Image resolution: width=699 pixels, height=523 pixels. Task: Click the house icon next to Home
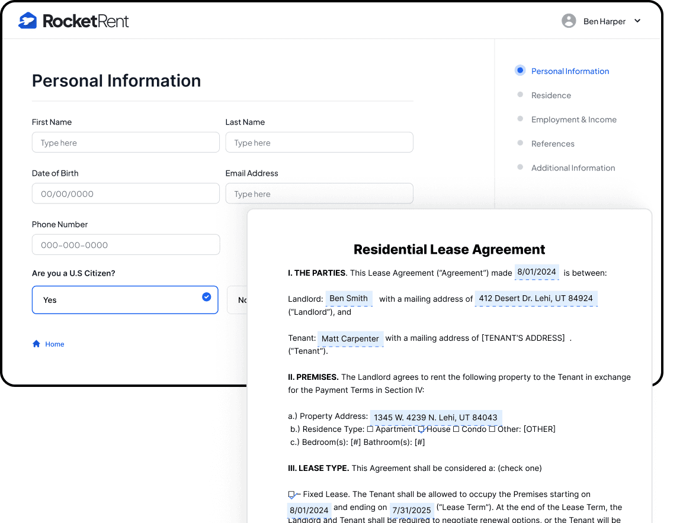pyautogui.click(x=35, y=344)
